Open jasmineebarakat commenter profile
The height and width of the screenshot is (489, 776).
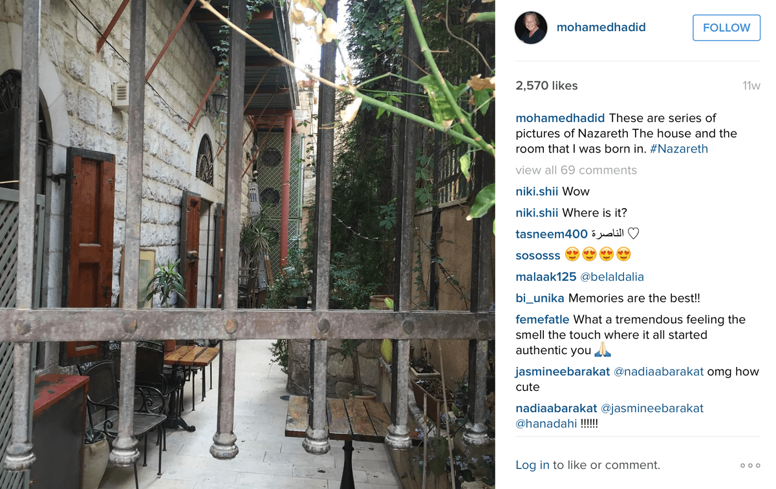(x=563, y=371)
